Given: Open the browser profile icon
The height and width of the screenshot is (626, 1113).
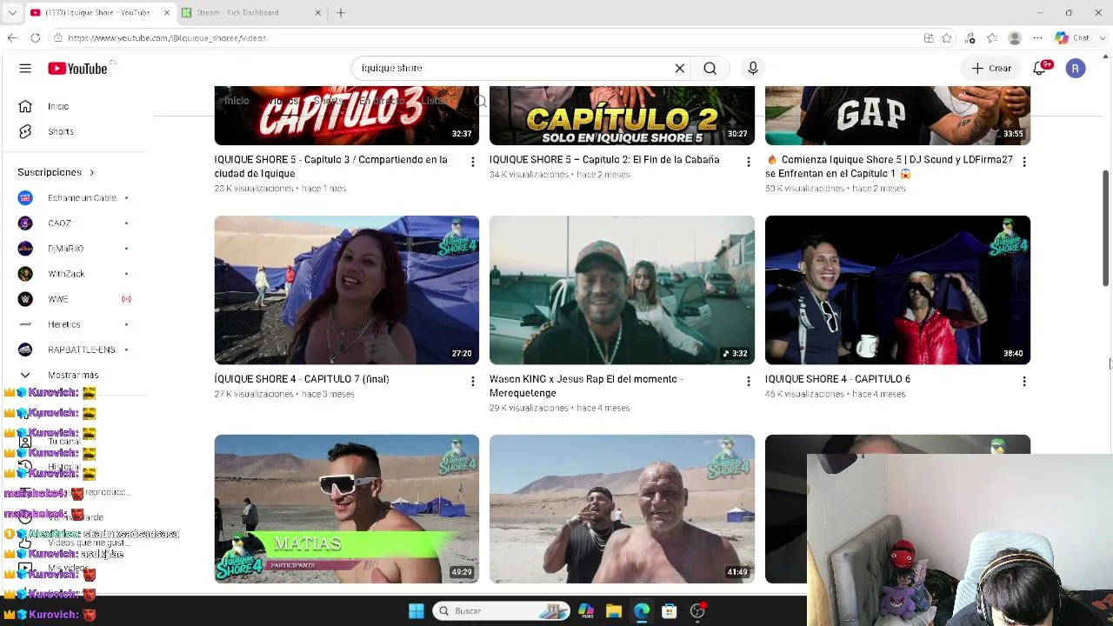Looking at the screenshot, I should 1015,38.
